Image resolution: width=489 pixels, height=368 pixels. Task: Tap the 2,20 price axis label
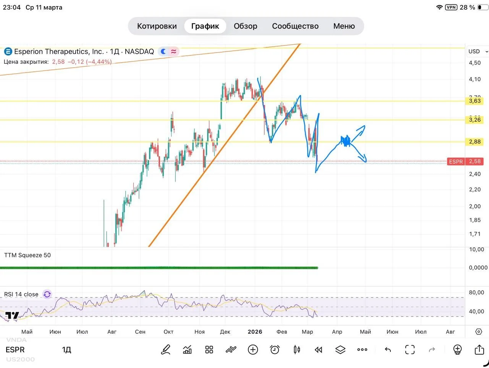pos(475,189)
